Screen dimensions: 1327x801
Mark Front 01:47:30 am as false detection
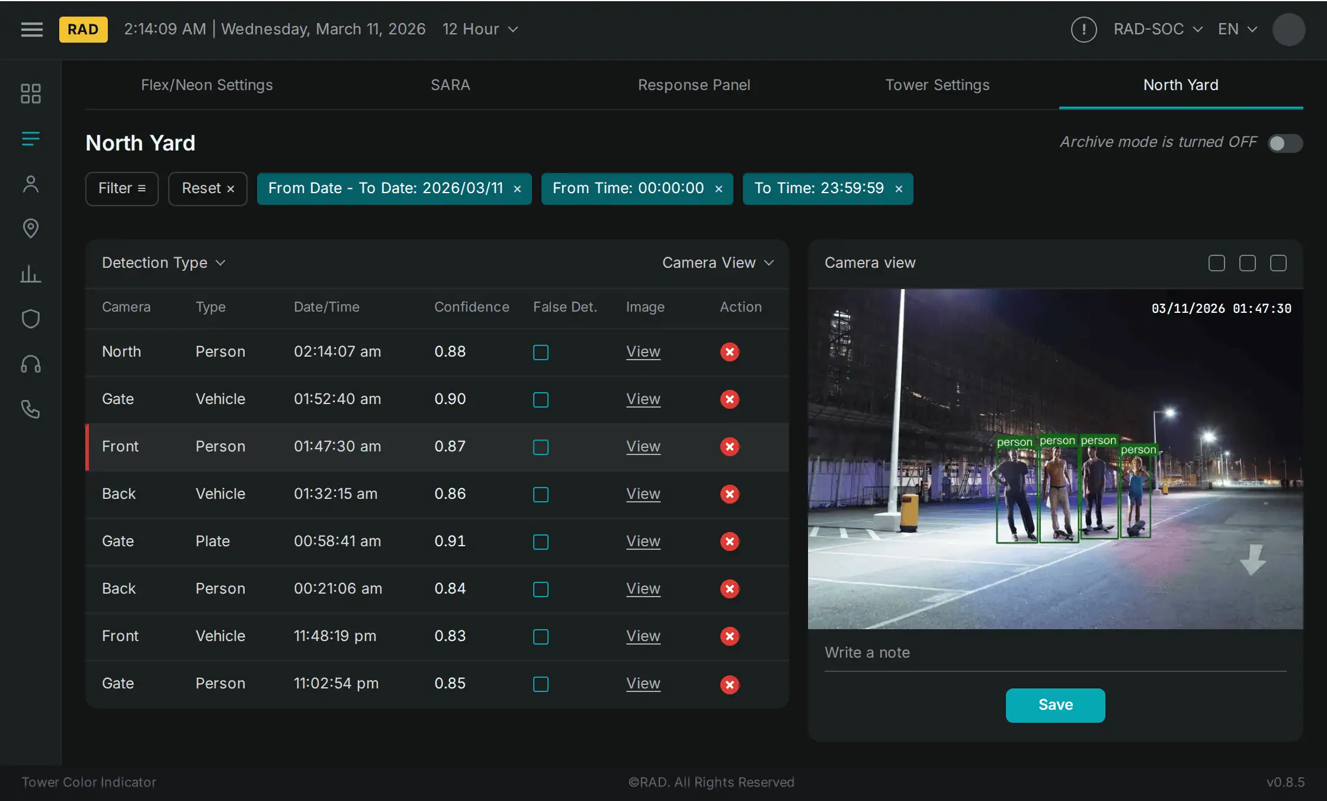pos(541,447)
